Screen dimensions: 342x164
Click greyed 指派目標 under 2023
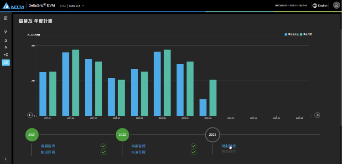point(228,151)
